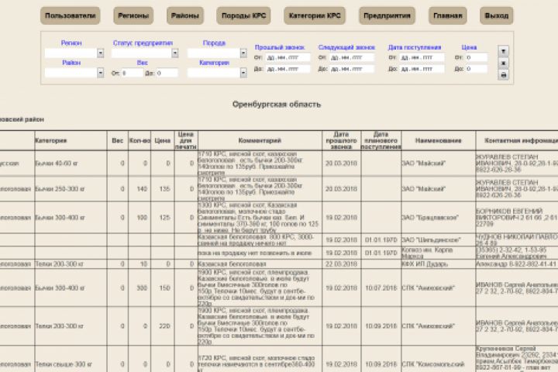Log out with the Выход button
558x372 pixels.
tap(497, 15)
